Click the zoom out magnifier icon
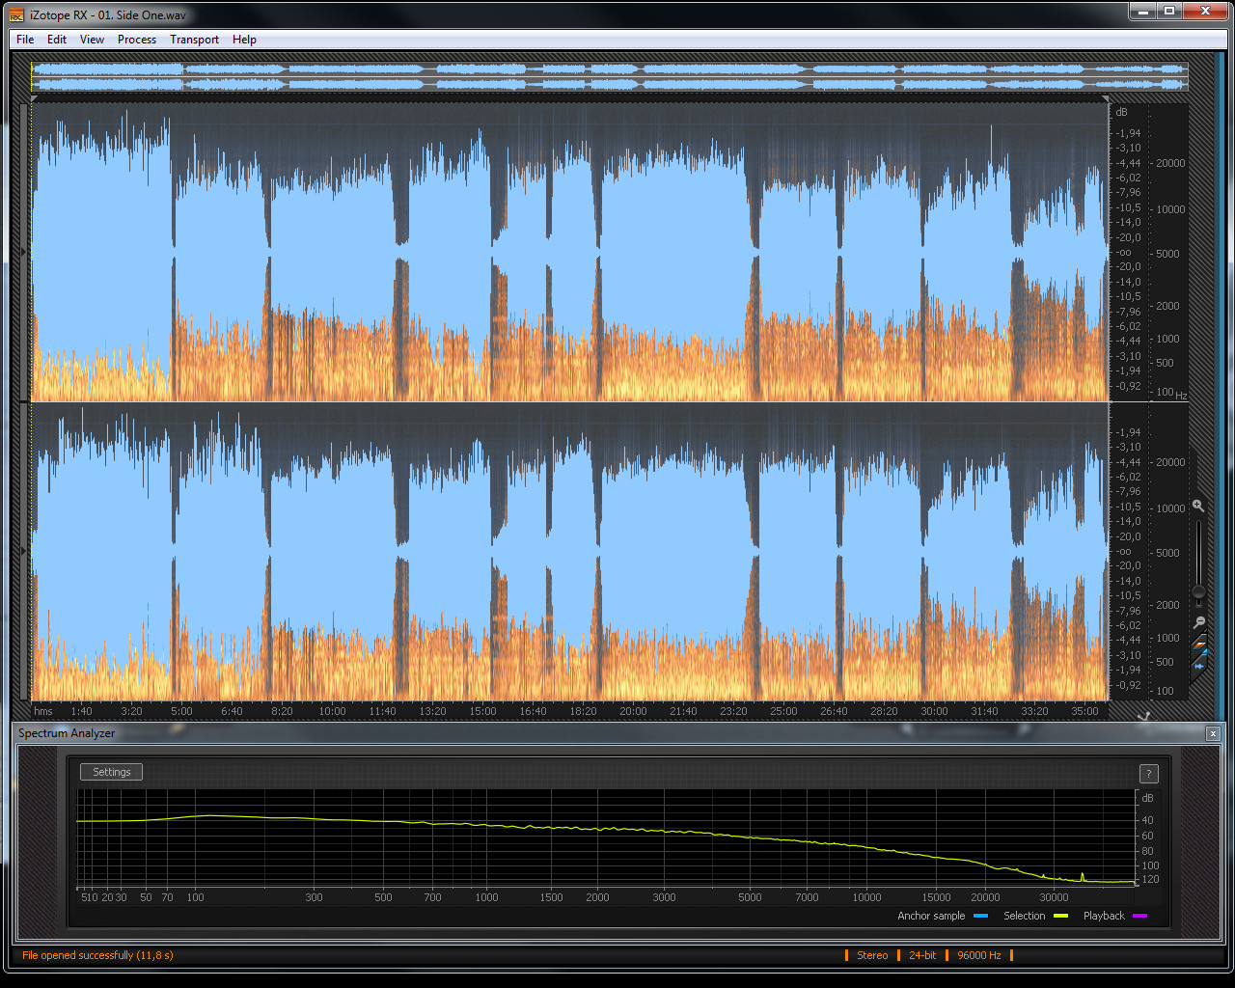Viewport: 1235px width, 988px height. click(x=1198, y=622)
